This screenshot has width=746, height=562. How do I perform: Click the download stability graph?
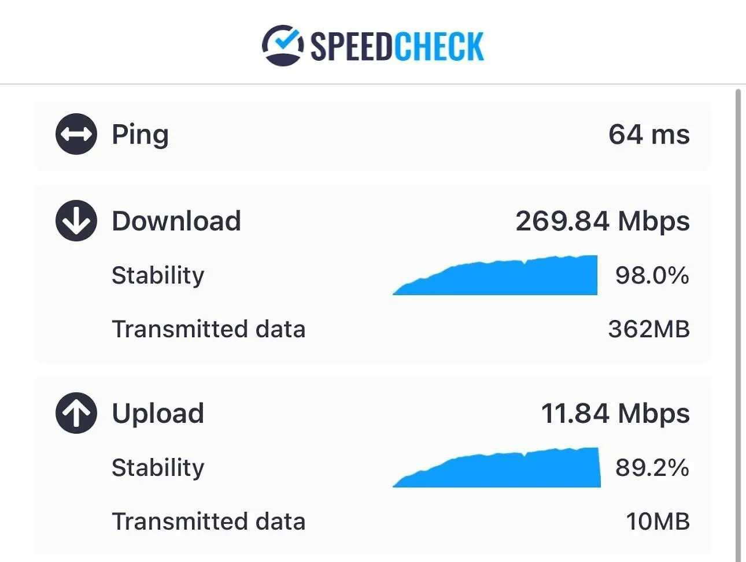pos(495,275)
